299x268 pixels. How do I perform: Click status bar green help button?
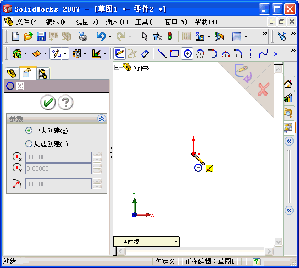coord(256,261)
